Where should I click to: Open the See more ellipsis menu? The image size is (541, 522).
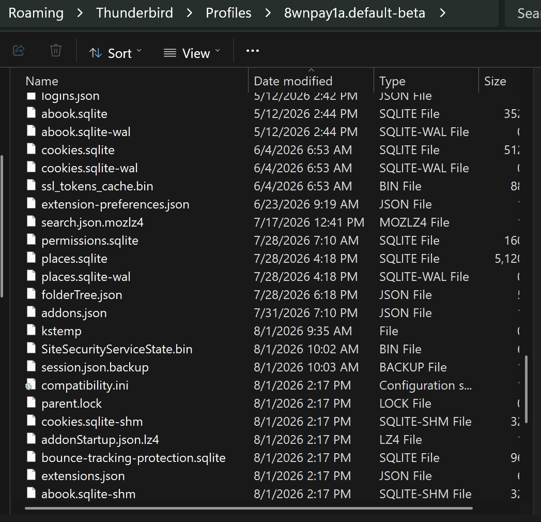253,51
